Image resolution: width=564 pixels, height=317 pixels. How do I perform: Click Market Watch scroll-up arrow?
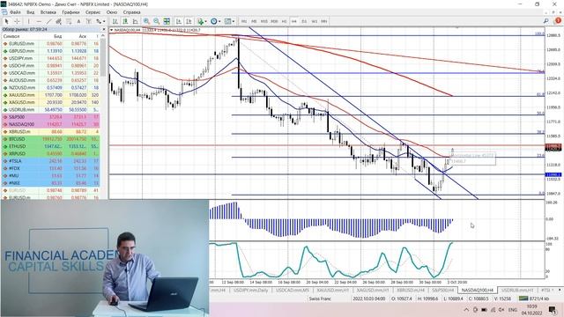point(103,36)
